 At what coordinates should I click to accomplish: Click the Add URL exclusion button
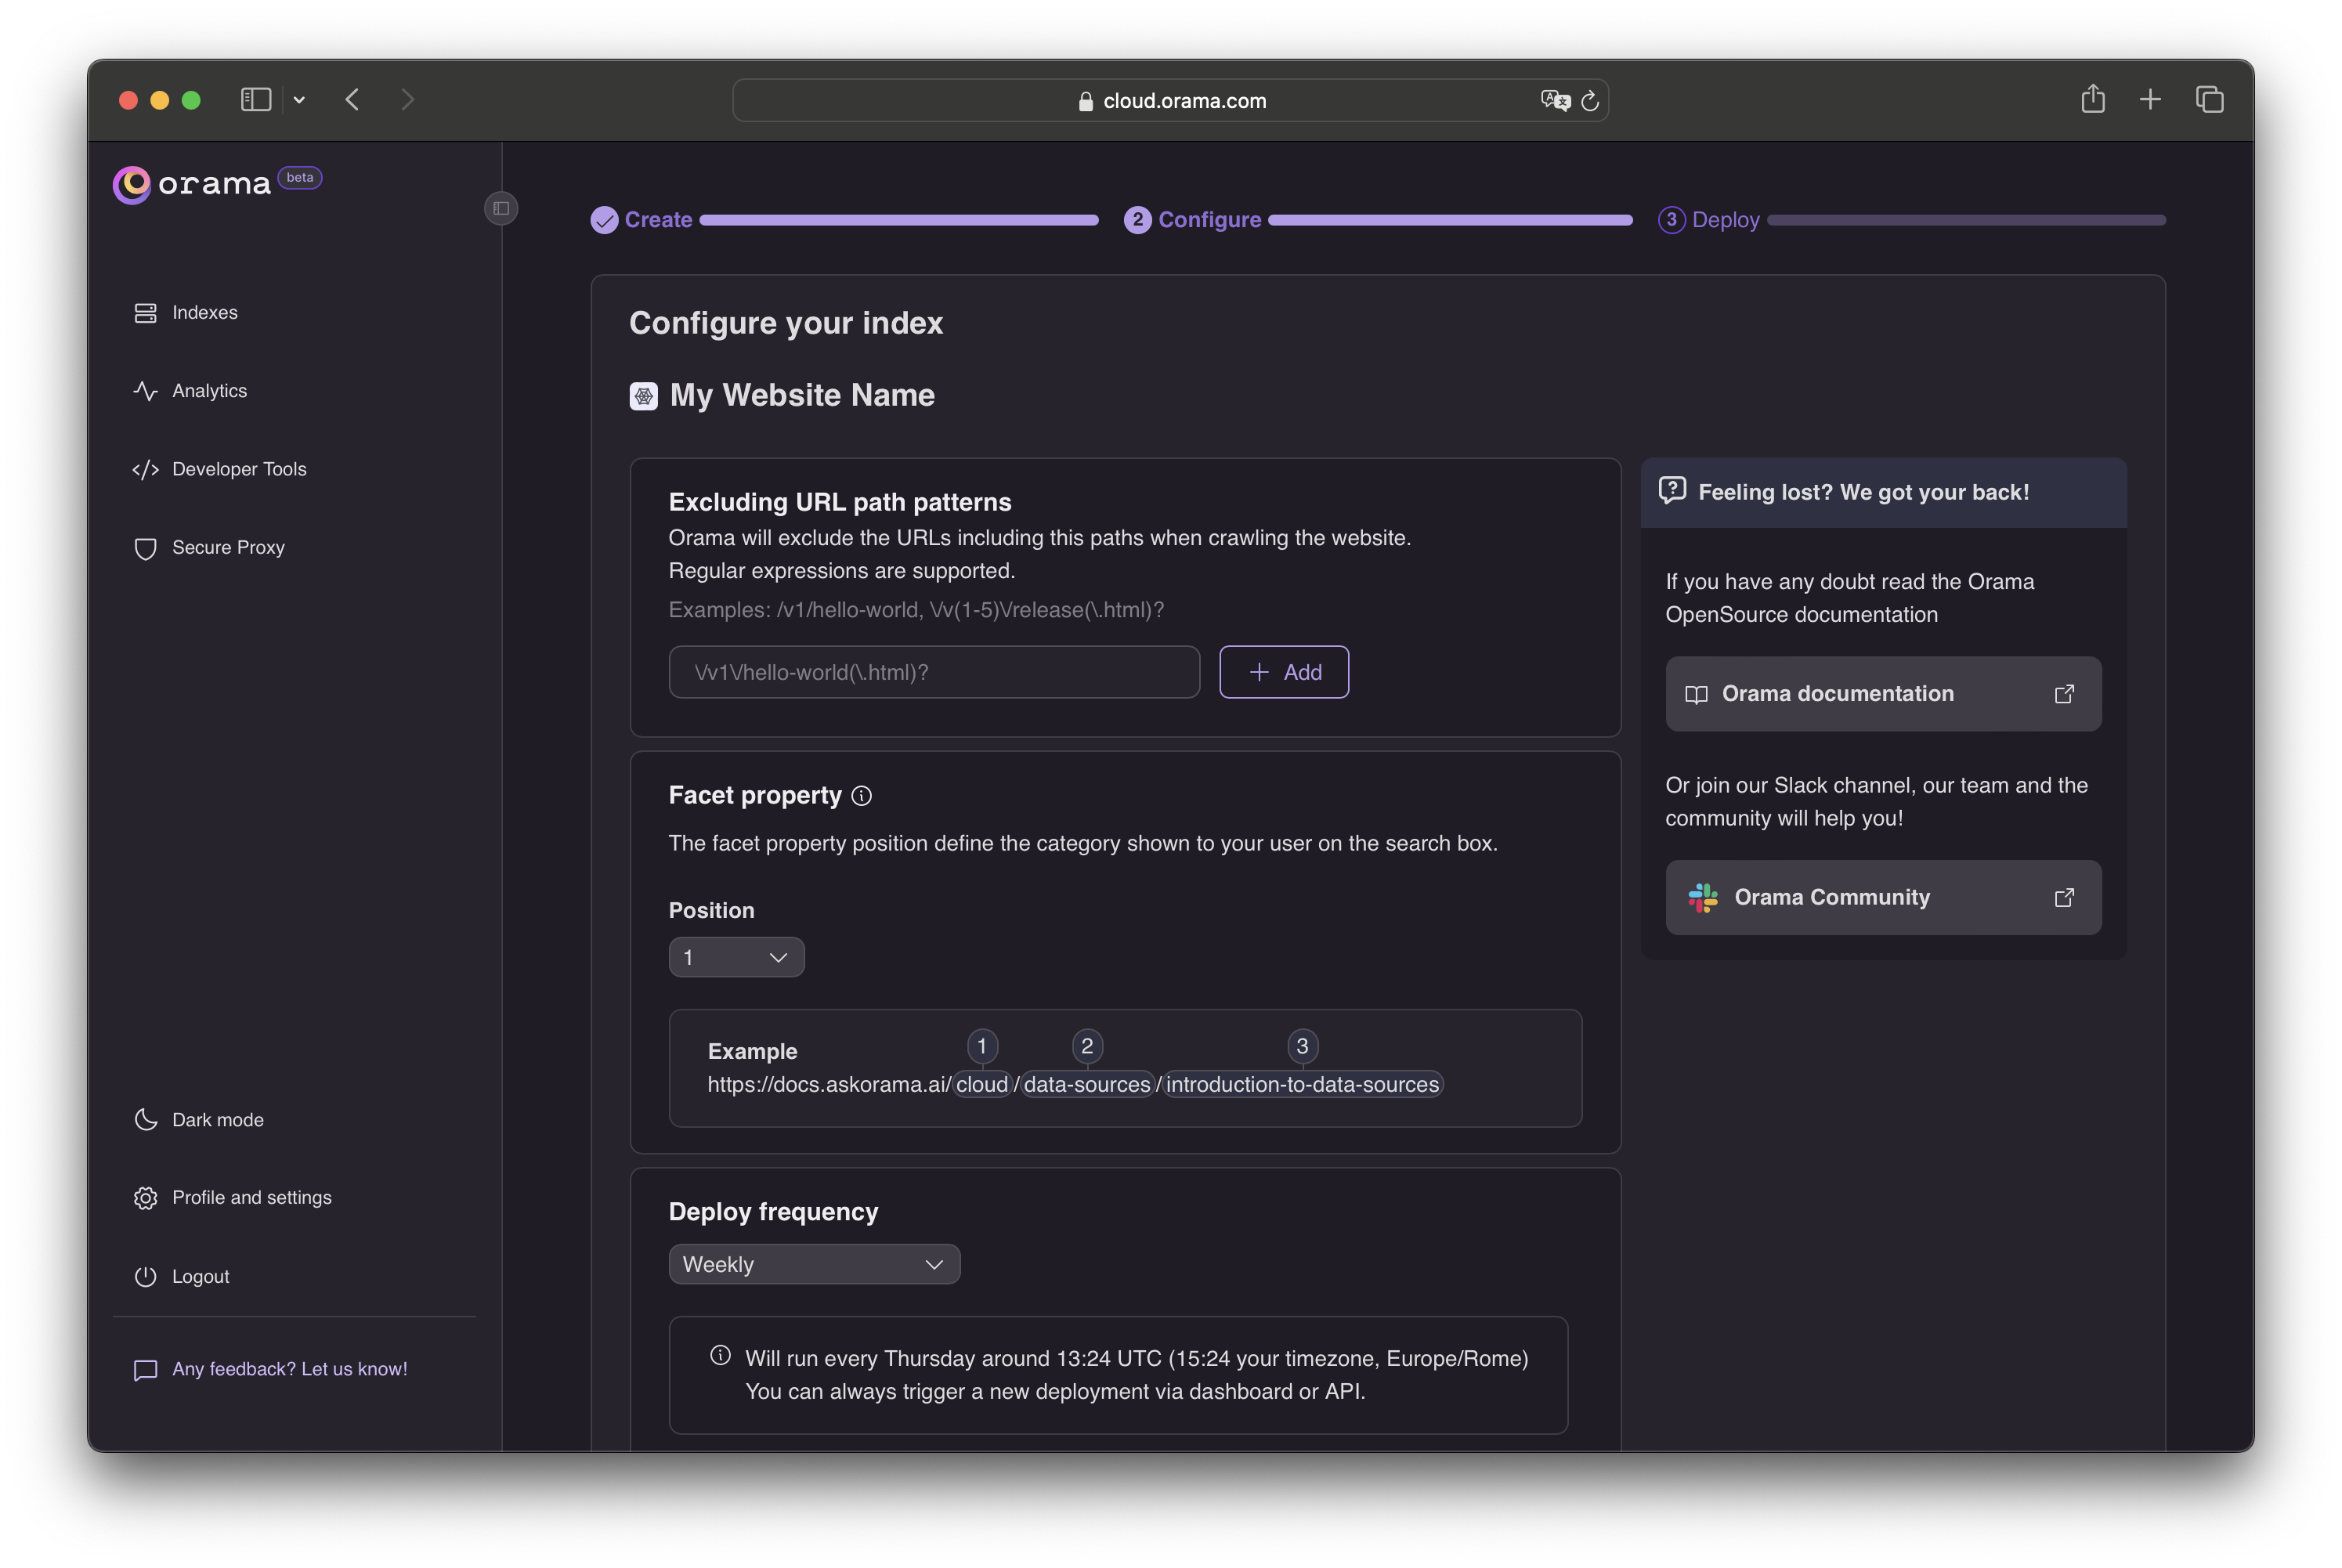coord(1283,672)
